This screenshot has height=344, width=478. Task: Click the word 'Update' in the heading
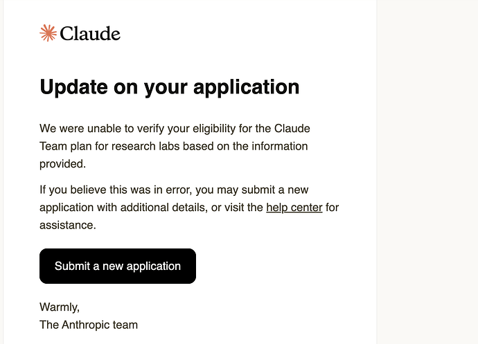click(73, 87)
